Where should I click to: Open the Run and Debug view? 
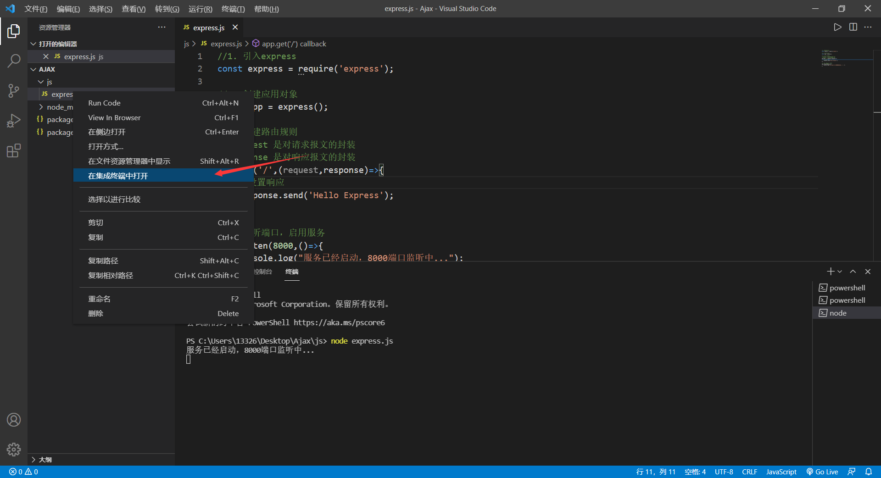(x=14, y=121)
